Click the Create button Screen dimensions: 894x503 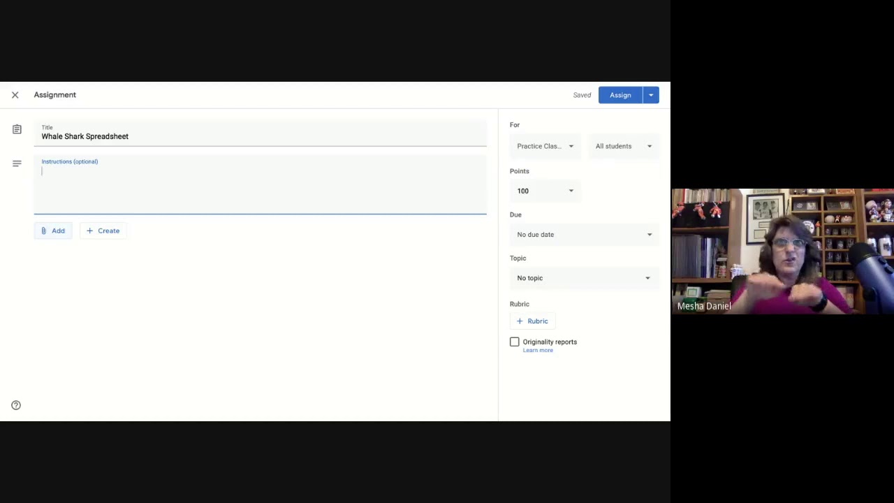[103, 231]
